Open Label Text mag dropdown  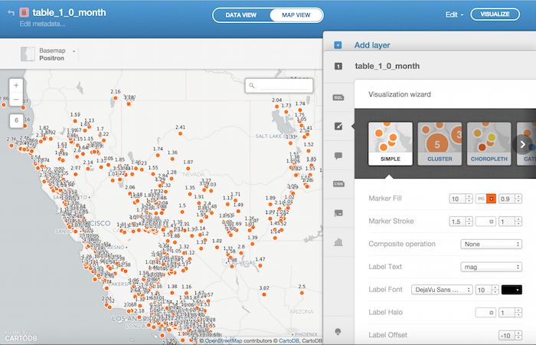coord(492,267)
